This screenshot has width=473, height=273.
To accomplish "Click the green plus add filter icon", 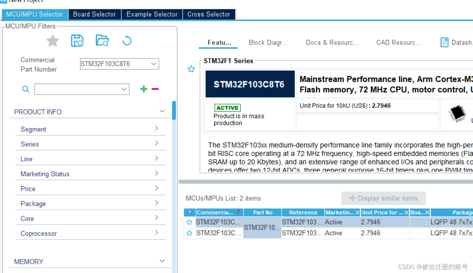I will pyautogui.click(x=144, y=89).
